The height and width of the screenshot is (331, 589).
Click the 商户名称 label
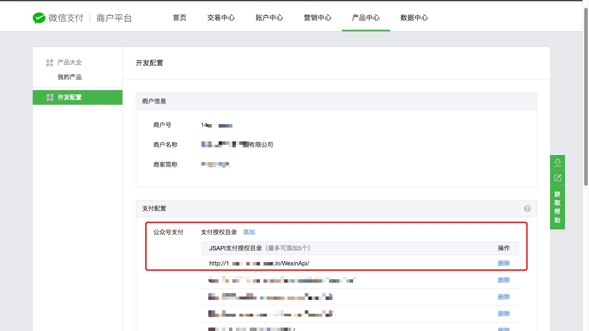pos(165,145)
